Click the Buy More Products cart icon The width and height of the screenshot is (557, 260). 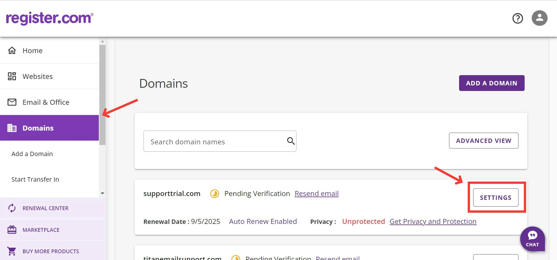[x=12, y=251]
